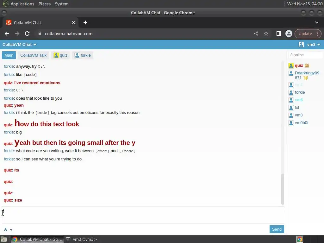The height and width of the screenshot is (243, 324).
Task: Click the message input box
Action: 143,215
